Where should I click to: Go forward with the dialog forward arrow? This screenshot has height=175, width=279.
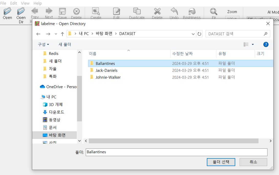tap(48, 34)
